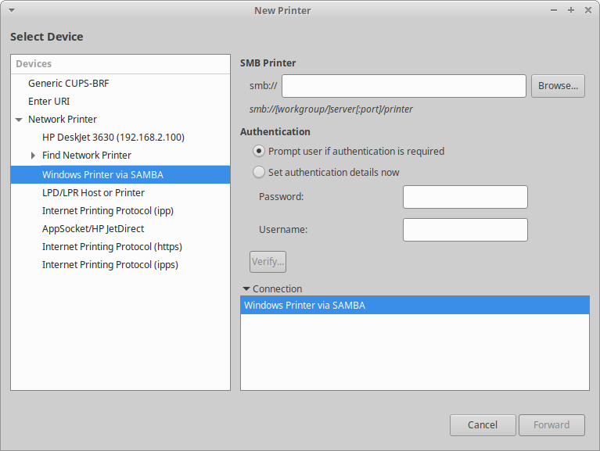Focus the Username text field

pos(465,230)
